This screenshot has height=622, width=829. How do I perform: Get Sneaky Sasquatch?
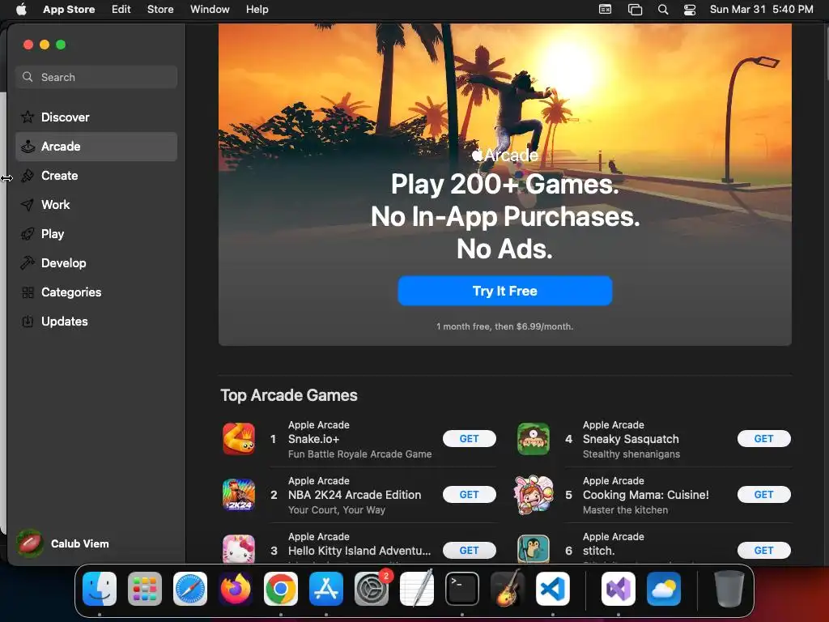[764, 438]
